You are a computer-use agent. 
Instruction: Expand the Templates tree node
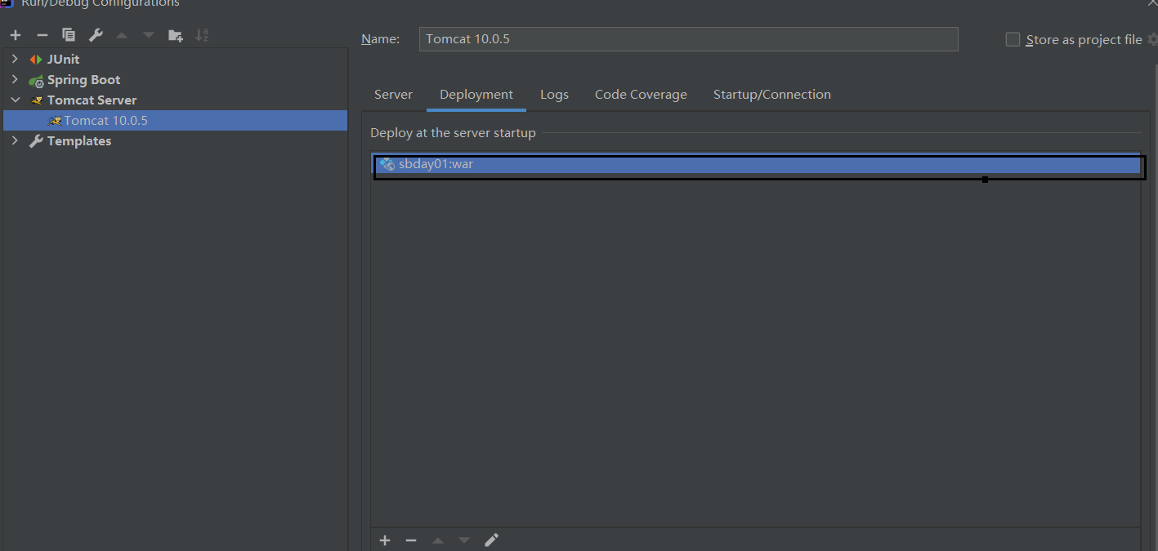[15, 140]
